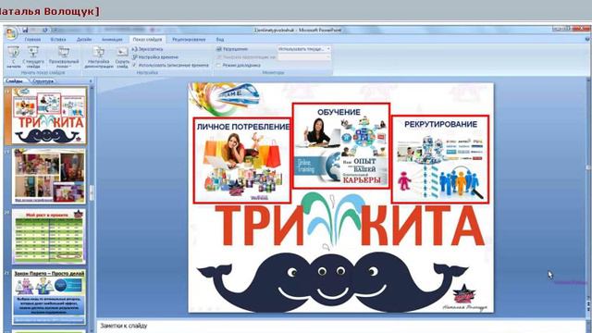Click the three whales graphic on slide

point(332,283)
